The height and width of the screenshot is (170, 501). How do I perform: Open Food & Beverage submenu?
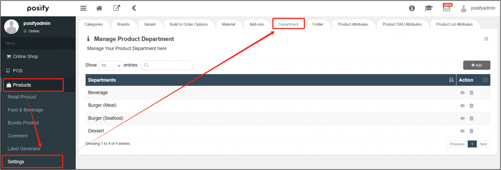point(25,110)
